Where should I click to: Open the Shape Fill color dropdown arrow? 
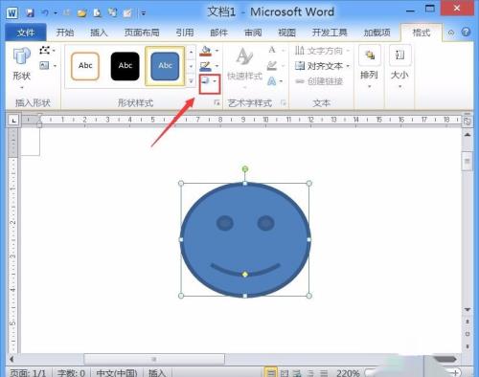217,51
